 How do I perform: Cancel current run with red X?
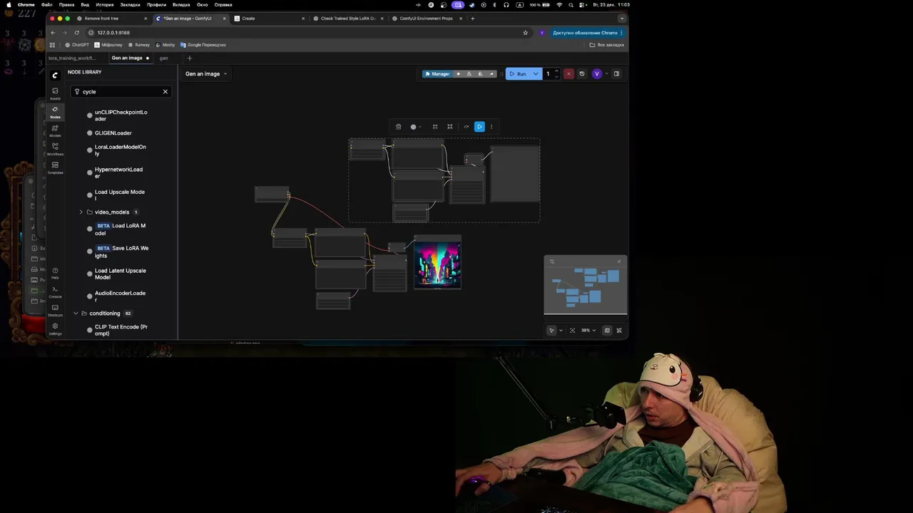tap(568, 74)
